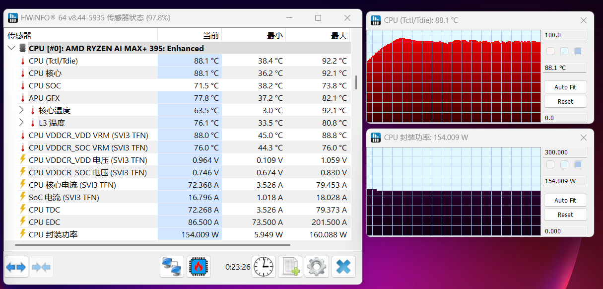Click the 154.009 W current value cell
This screenshot has height=289, width=603.
(190, 234)
